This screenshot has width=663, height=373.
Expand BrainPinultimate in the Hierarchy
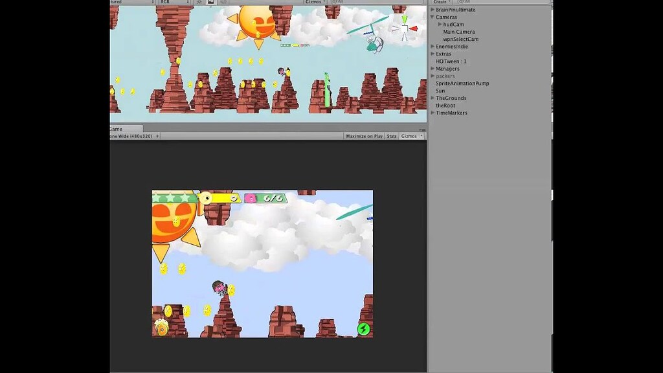coord(432,10)
